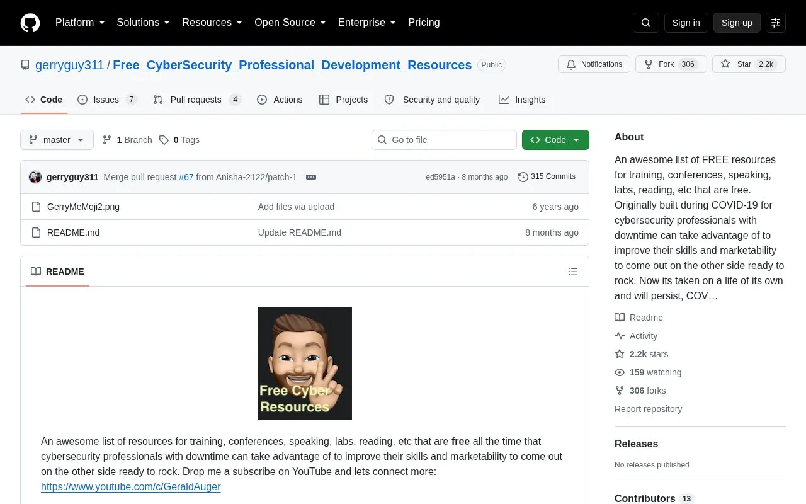Click the search magnifier icon
This screenshot has width=806, height=504.
pyautogui.click(x=646, y=23)
